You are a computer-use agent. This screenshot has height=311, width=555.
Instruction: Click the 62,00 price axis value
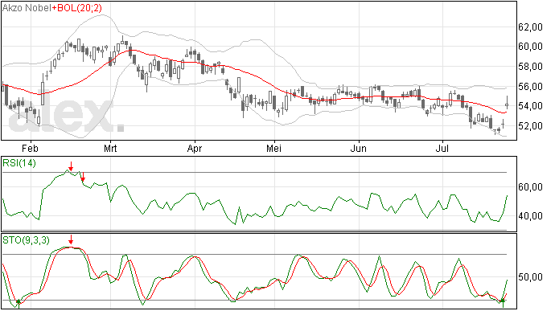(530, 27)
